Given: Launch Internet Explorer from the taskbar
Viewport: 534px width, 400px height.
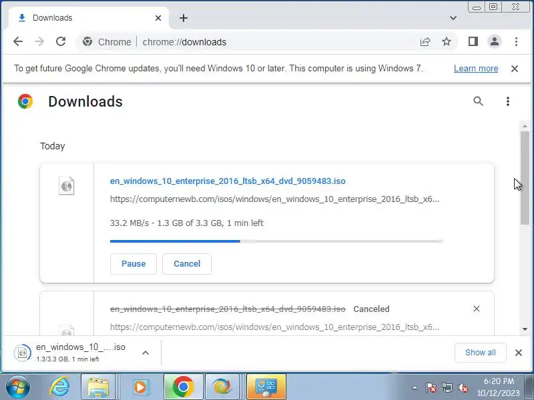Looking at the screenshot, I should (60, 387).
